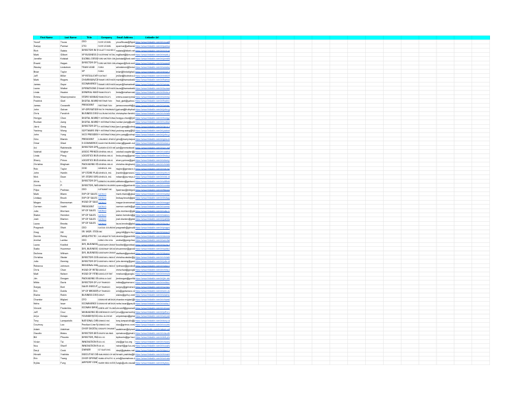Screen dimensions: 523x404
Task: Select the last name cell 'Fredericks'
Action: point(71,308)
